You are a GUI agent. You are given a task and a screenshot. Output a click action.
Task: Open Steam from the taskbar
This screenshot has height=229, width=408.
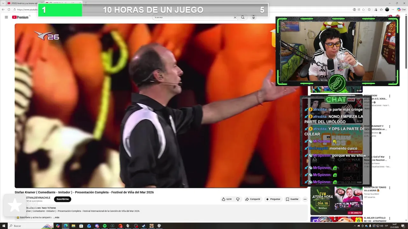click(x=143, y=226)
